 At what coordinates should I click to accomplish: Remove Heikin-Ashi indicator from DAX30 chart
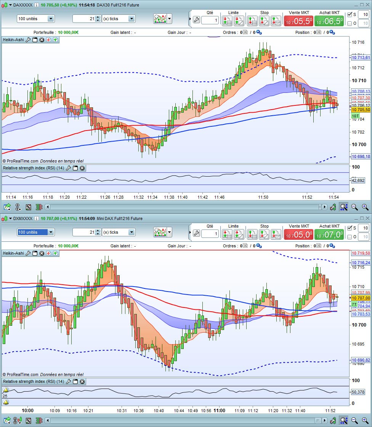(x=42, y=40)
